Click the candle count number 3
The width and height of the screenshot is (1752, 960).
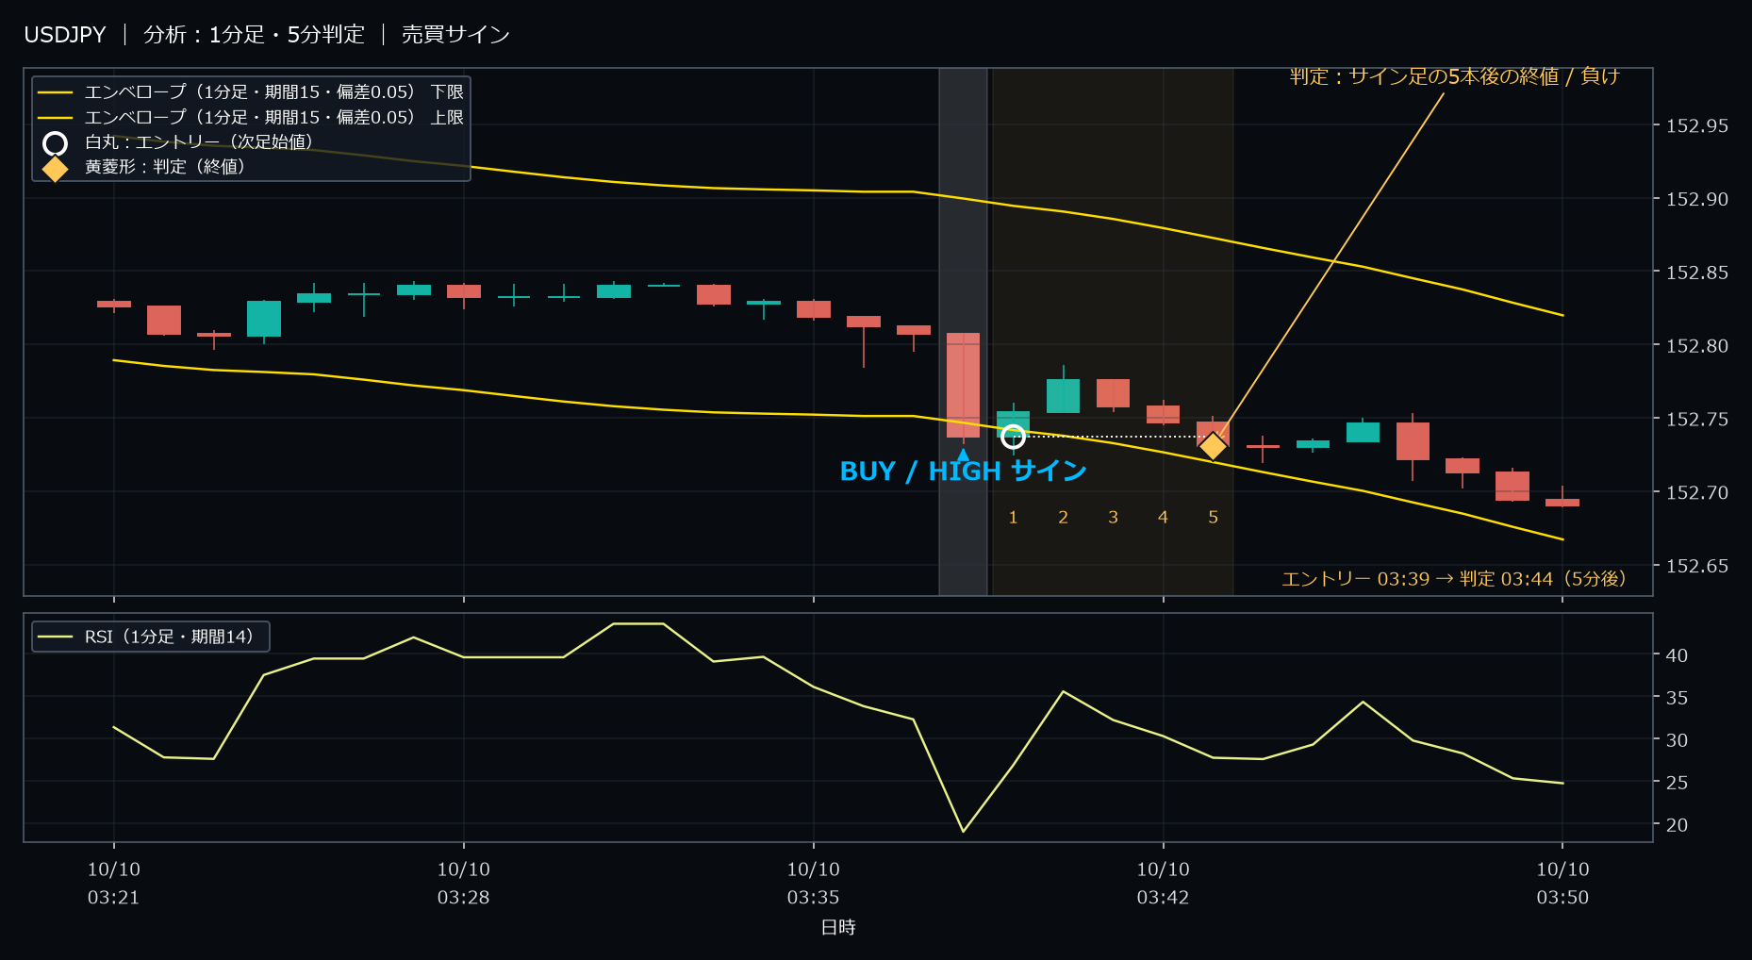[x=1113, y=518]
